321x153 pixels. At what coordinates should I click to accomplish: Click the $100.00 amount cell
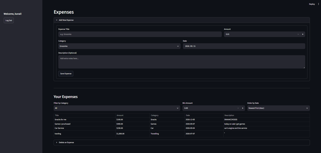tap(132, 120)
